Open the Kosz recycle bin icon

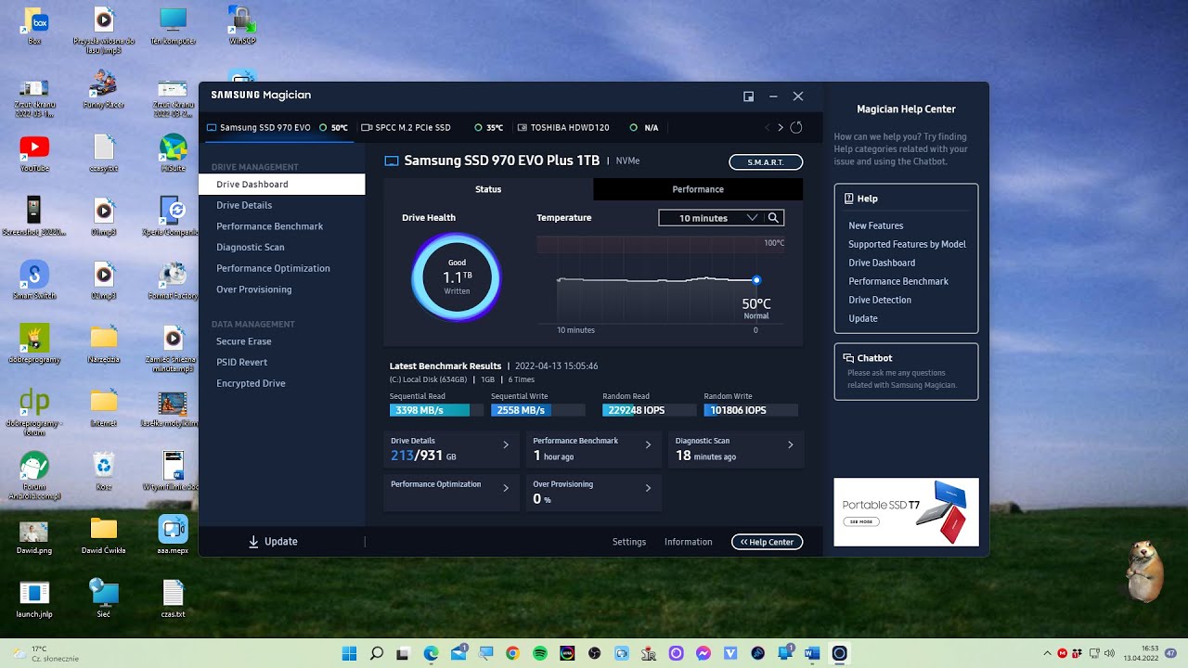coord(103,470)
